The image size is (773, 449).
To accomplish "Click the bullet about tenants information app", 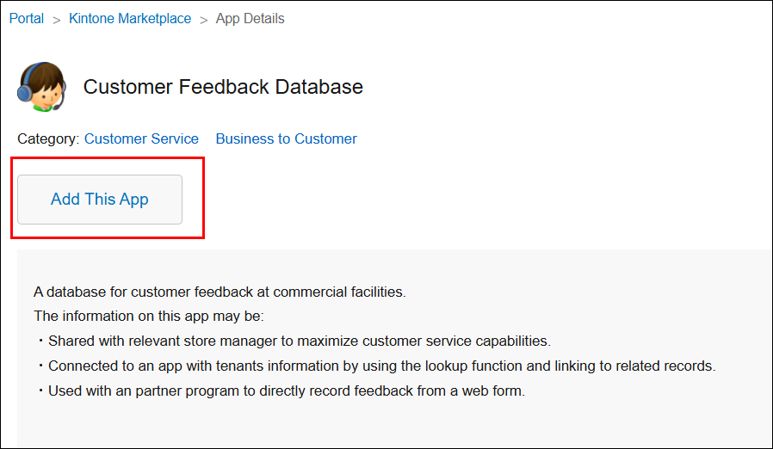I will [x=381, y=366].
